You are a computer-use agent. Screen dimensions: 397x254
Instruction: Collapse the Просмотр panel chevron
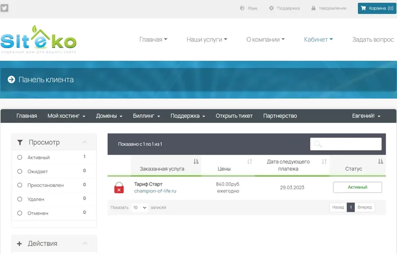85,142
